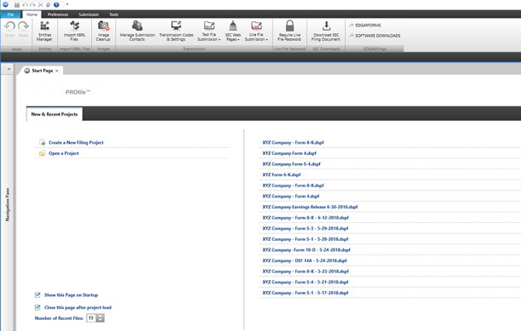521x331 pixels.
Task: Open XYZ Company - Form S-1 - 5-17-2018.dspf
Action: (x=306, y=293)
